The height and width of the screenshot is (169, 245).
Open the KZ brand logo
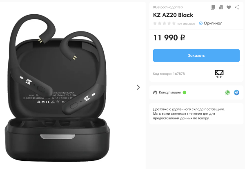point(219,74)
